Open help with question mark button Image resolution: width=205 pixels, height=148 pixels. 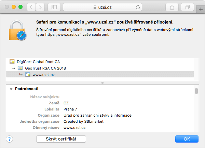(10, 139)
